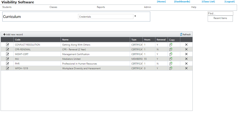Open the Dashboards link
Screen dimensions: 244x113
click(182, 2)
